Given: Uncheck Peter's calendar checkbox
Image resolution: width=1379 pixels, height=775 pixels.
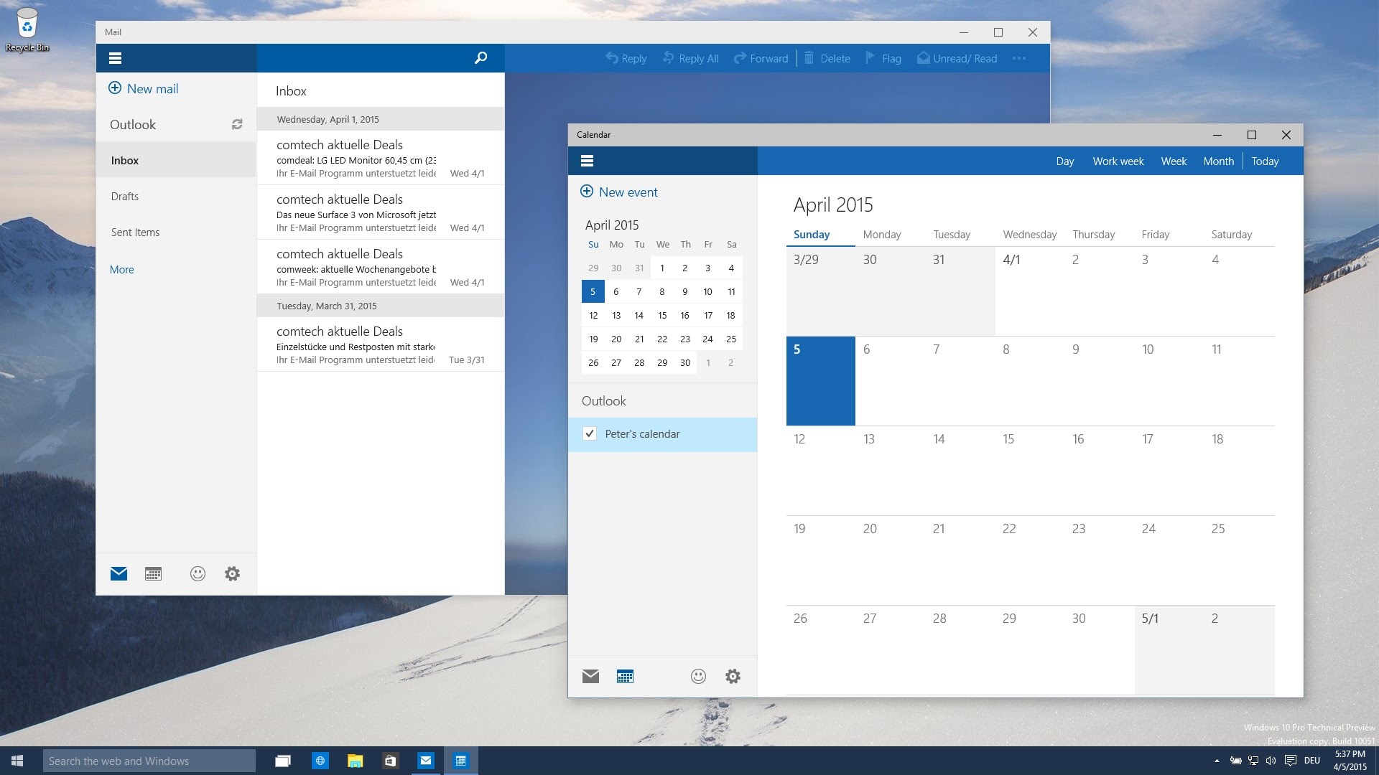Looking at the screenshot, I should point(590,433).
